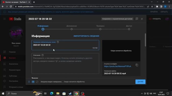
Task: Open the channel avatar in sidebar
Action: pos(16,33)
